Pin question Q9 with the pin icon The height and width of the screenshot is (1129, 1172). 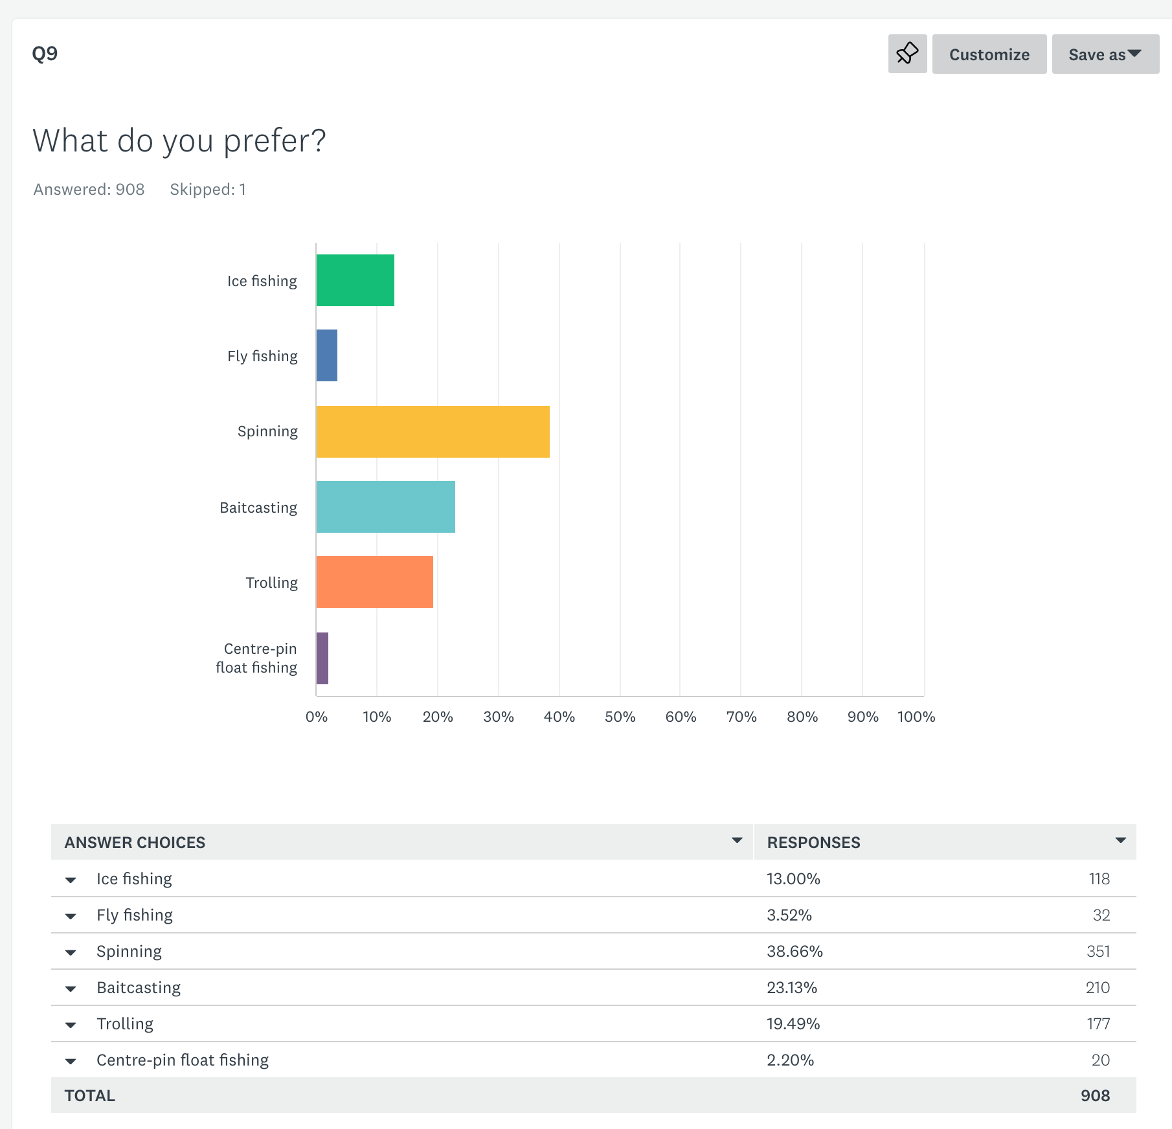pyautogui.click(x=907, y=54)
